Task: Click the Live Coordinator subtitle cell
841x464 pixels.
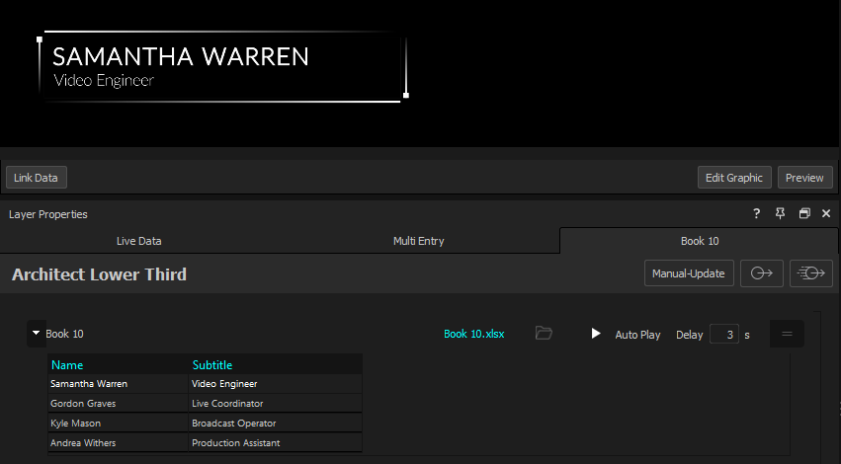Action: click(x=276, y=404)
